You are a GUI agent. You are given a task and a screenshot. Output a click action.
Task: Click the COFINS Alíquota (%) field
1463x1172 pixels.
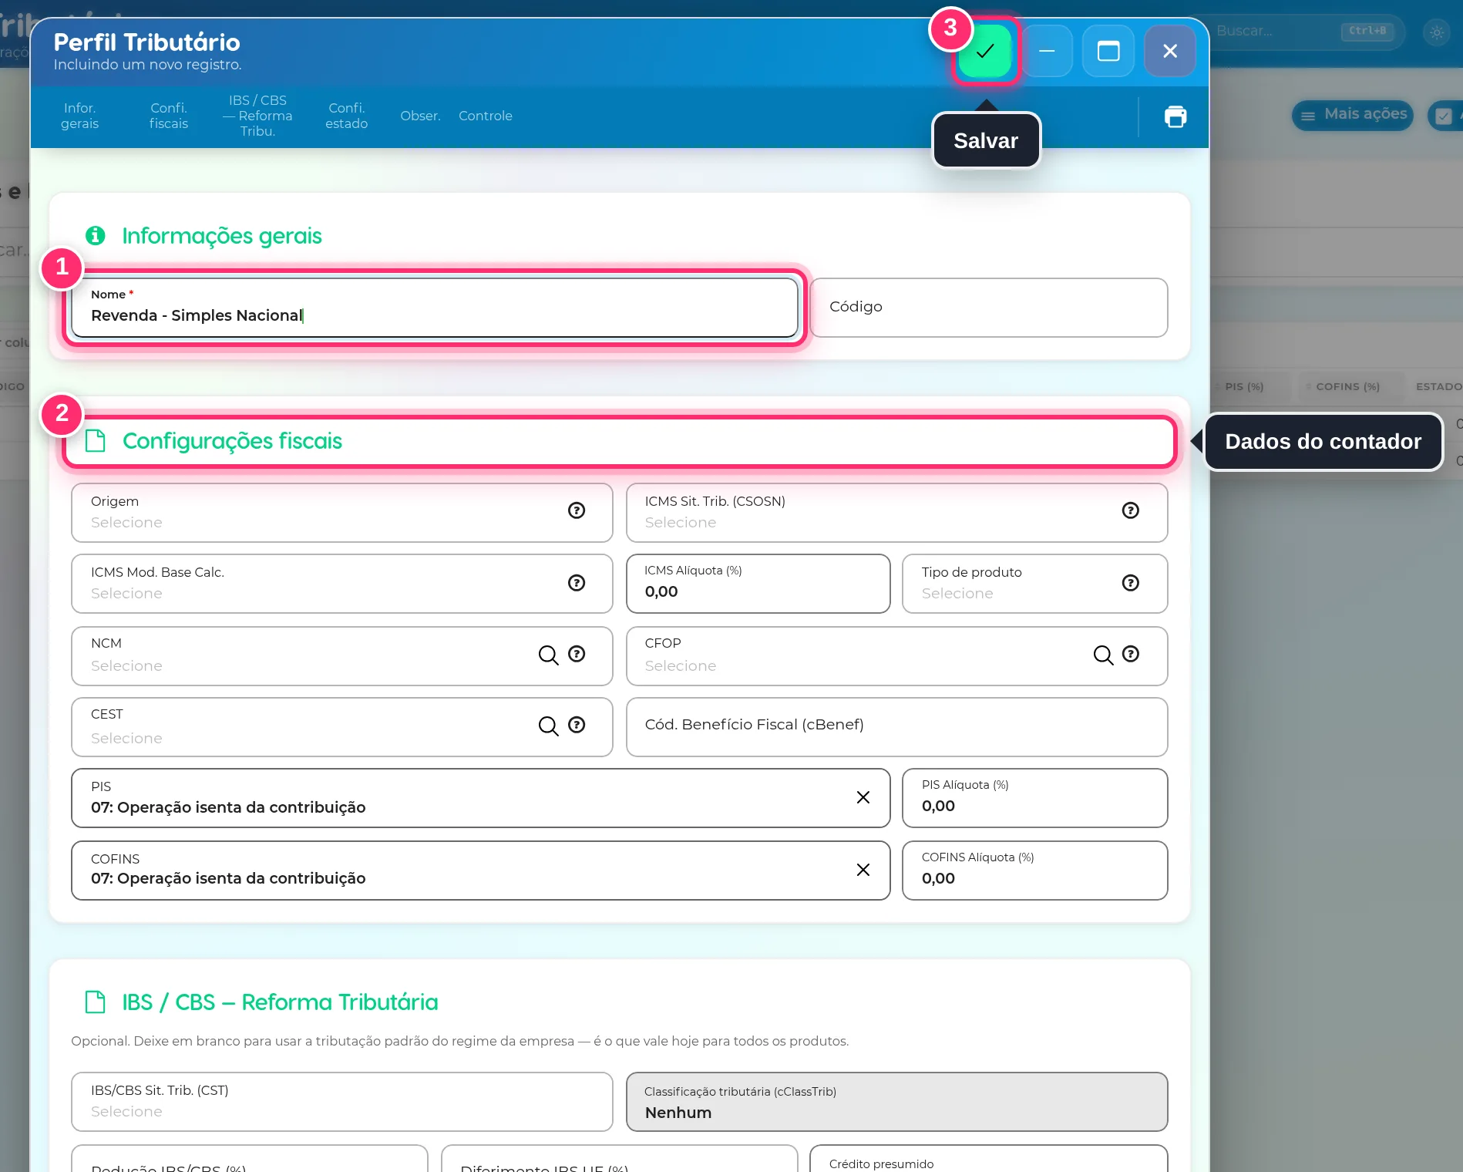point(1034,871)
